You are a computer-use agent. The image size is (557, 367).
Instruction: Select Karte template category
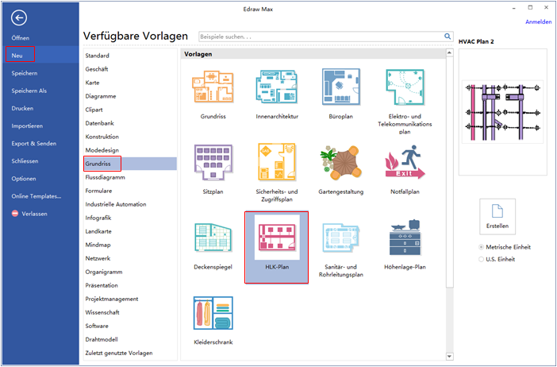click(x=92, y=83)
